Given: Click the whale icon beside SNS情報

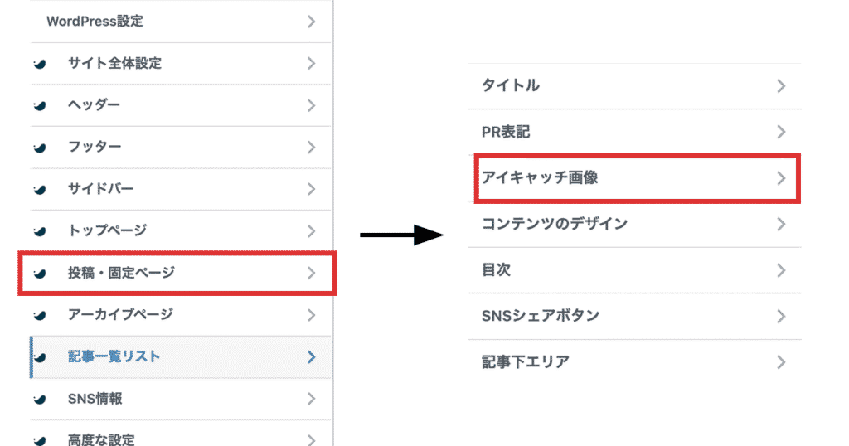Looking at the screenshot, I should coord(38,400).
